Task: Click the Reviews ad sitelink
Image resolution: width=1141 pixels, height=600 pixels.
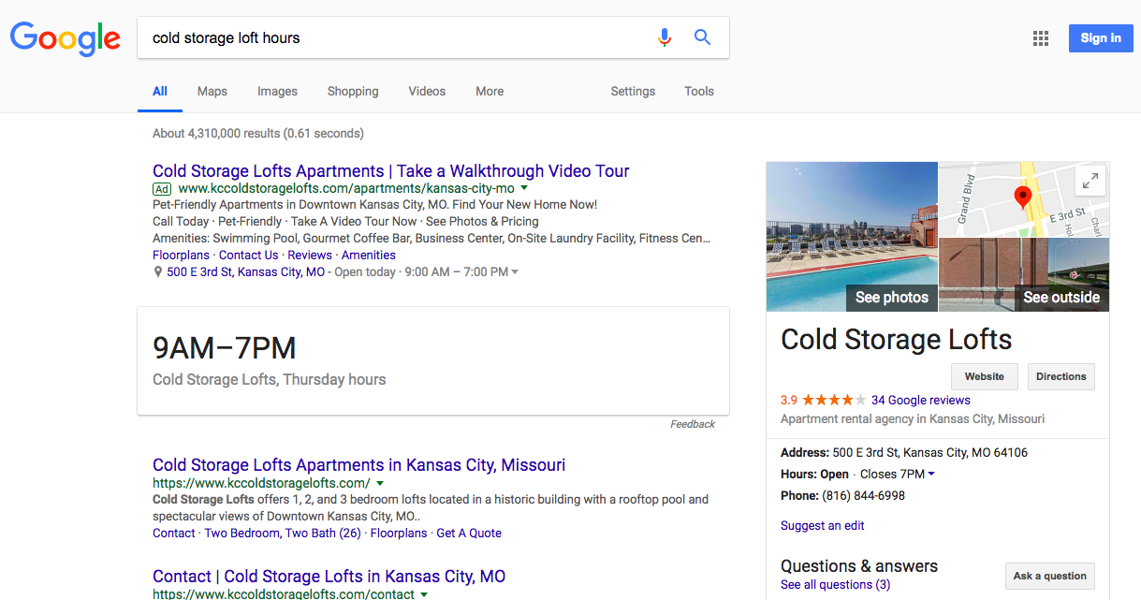Action: coord(310,256)
